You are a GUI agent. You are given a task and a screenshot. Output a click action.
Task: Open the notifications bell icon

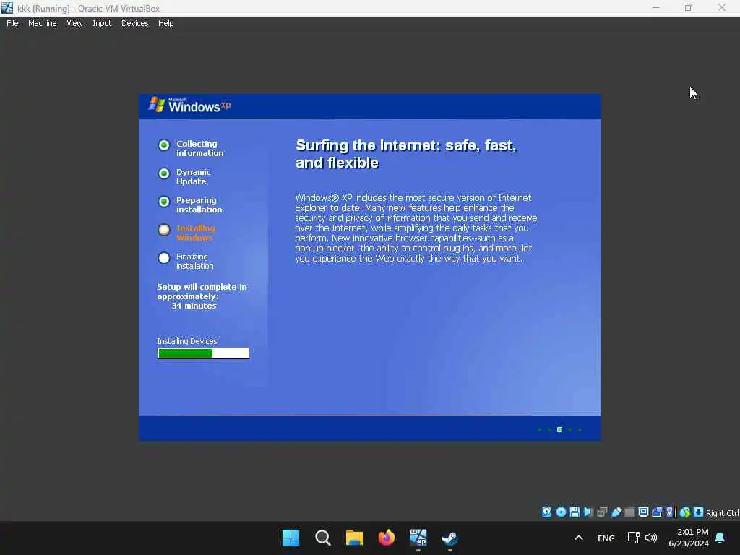(720, 538)
